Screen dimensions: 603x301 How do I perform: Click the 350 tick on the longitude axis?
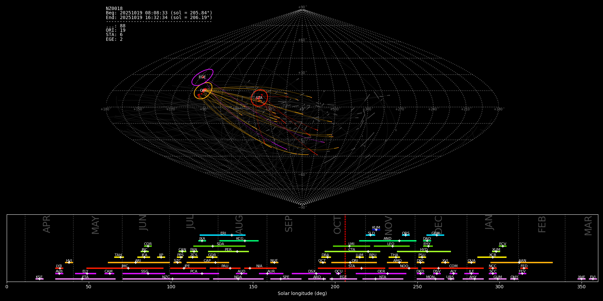(x=581, y=287)
